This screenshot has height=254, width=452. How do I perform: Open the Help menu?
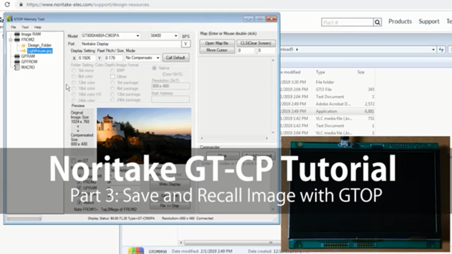[x=37, y=27]
